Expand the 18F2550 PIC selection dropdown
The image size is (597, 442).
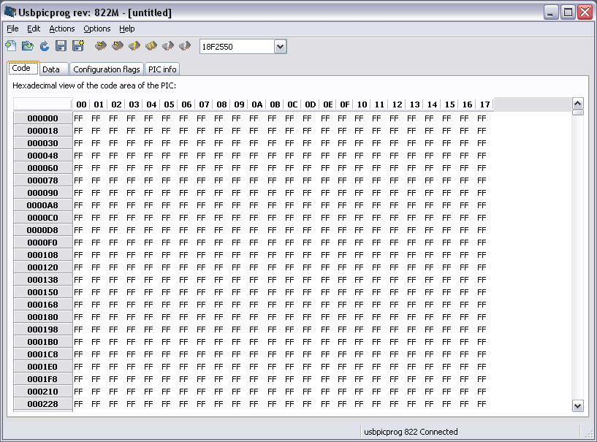point(280,47)
